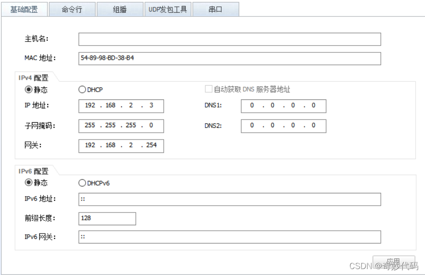
Task: Click the 前缀长度 input field
Action: pos(107,219)
